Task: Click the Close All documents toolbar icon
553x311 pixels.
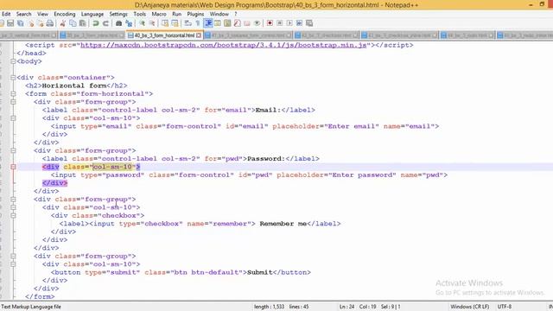Action: 41,23
